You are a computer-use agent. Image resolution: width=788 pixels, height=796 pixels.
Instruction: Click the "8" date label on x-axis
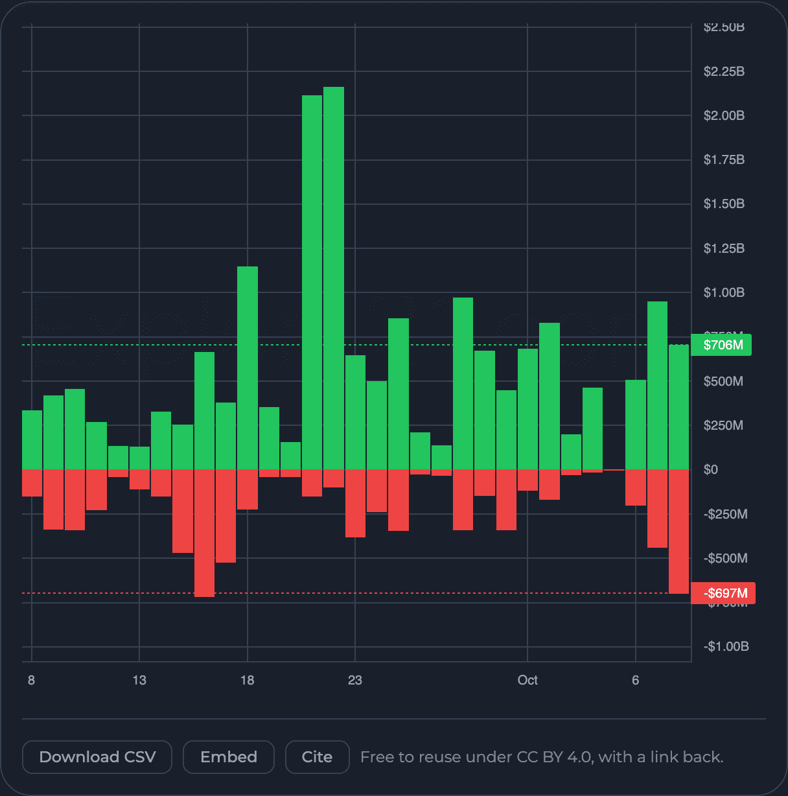pos(31,680)
